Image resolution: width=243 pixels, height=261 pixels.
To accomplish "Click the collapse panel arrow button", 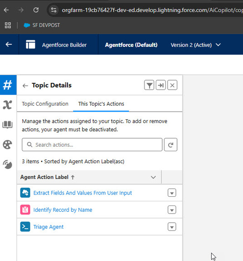I will point(161,85).
